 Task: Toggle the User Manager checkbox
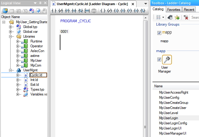point(159,60)
